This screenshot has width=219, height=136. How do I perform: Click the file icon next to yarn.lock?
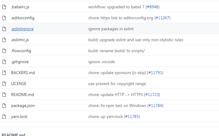click(4, 116)
